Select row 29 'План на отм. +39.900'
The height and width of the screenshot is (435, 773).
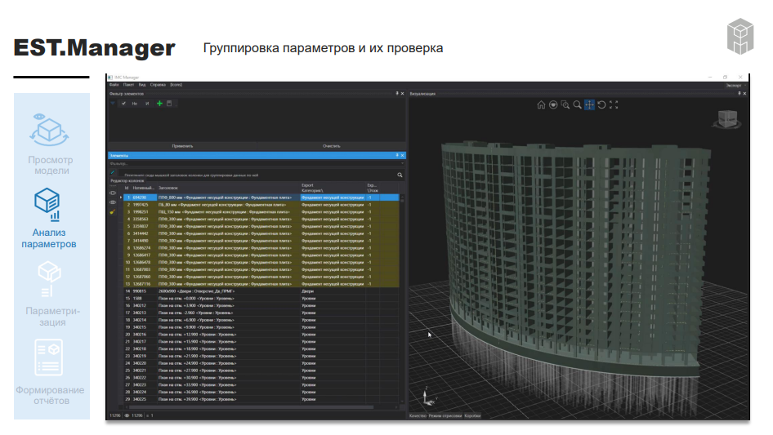[x=261, y=399]
